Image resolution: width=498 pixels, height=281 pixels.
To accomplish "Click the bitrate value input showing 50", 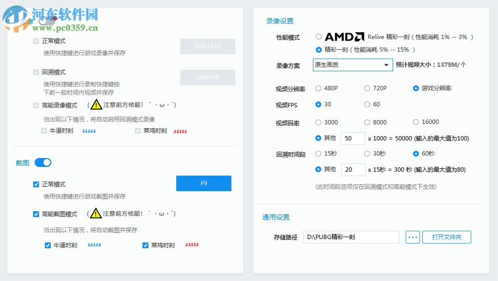I will tap(353, 138).
